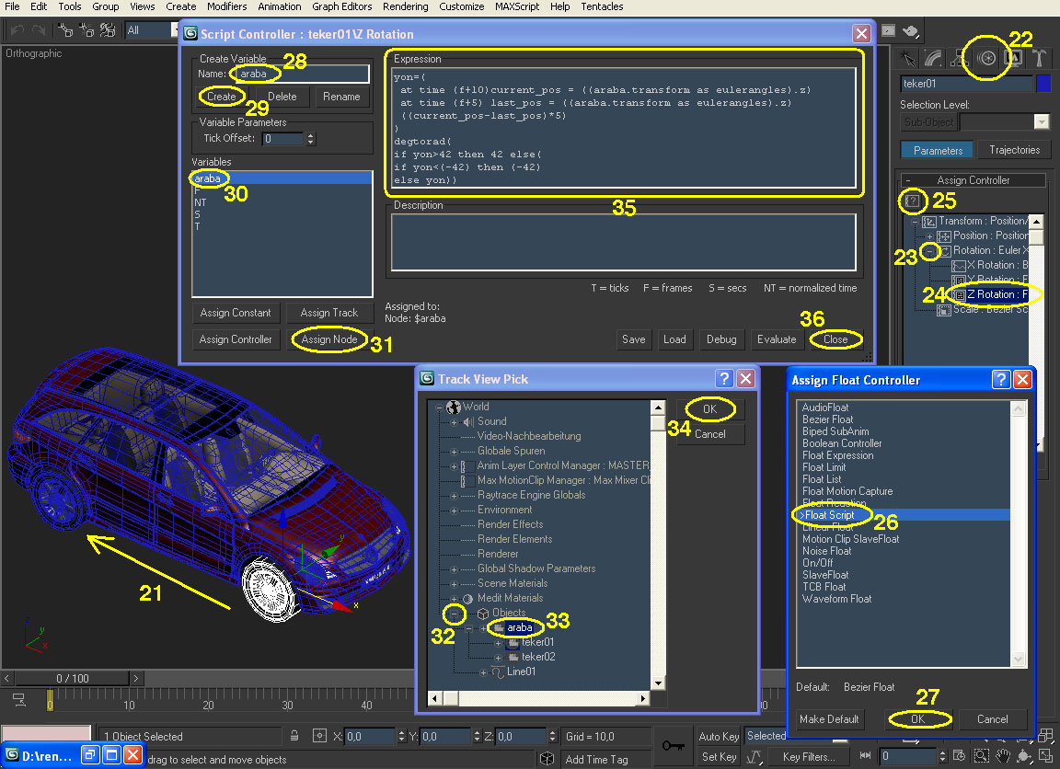Click the selection lock padlock icon
Screen dimensions: 1060x769
pyautogui.click(x=294, y=736)
